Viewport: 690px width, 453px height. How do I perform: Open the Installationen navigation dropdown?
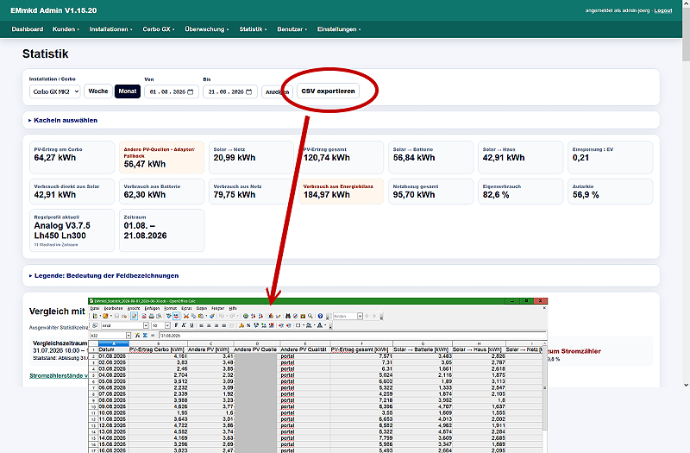(x=110, y=29)
